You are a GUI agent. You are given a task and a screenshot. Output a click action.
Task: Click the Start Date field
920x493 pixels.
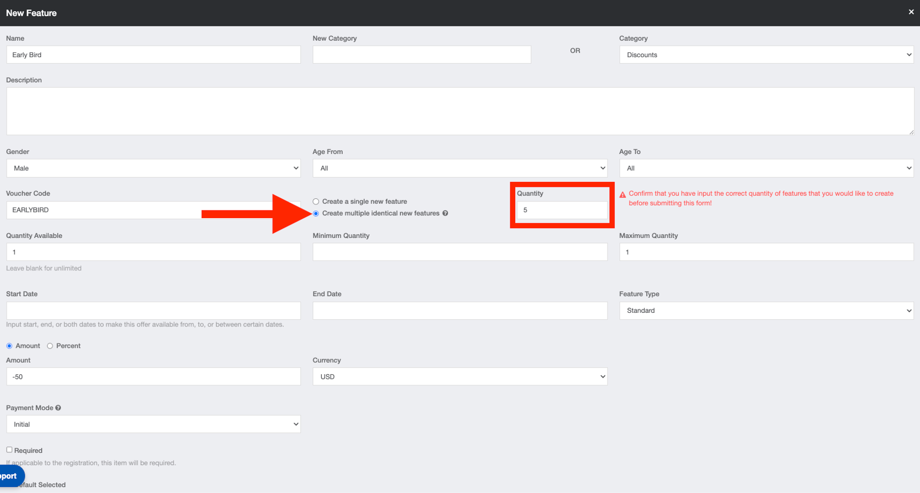click(x=153, y=311)
